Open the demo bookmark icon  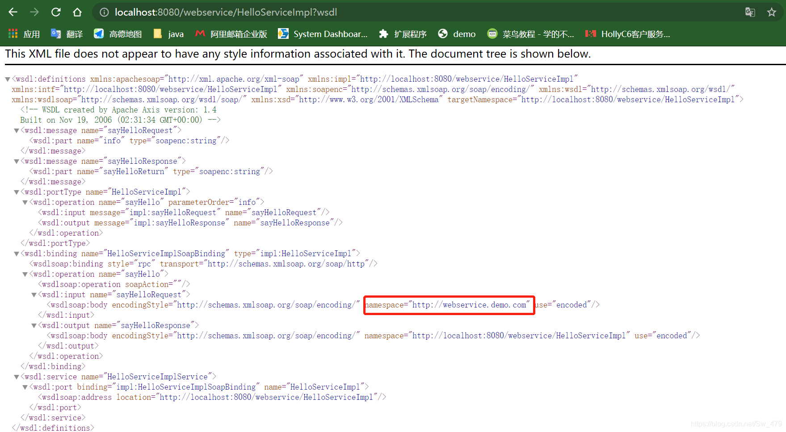point(443,33)
